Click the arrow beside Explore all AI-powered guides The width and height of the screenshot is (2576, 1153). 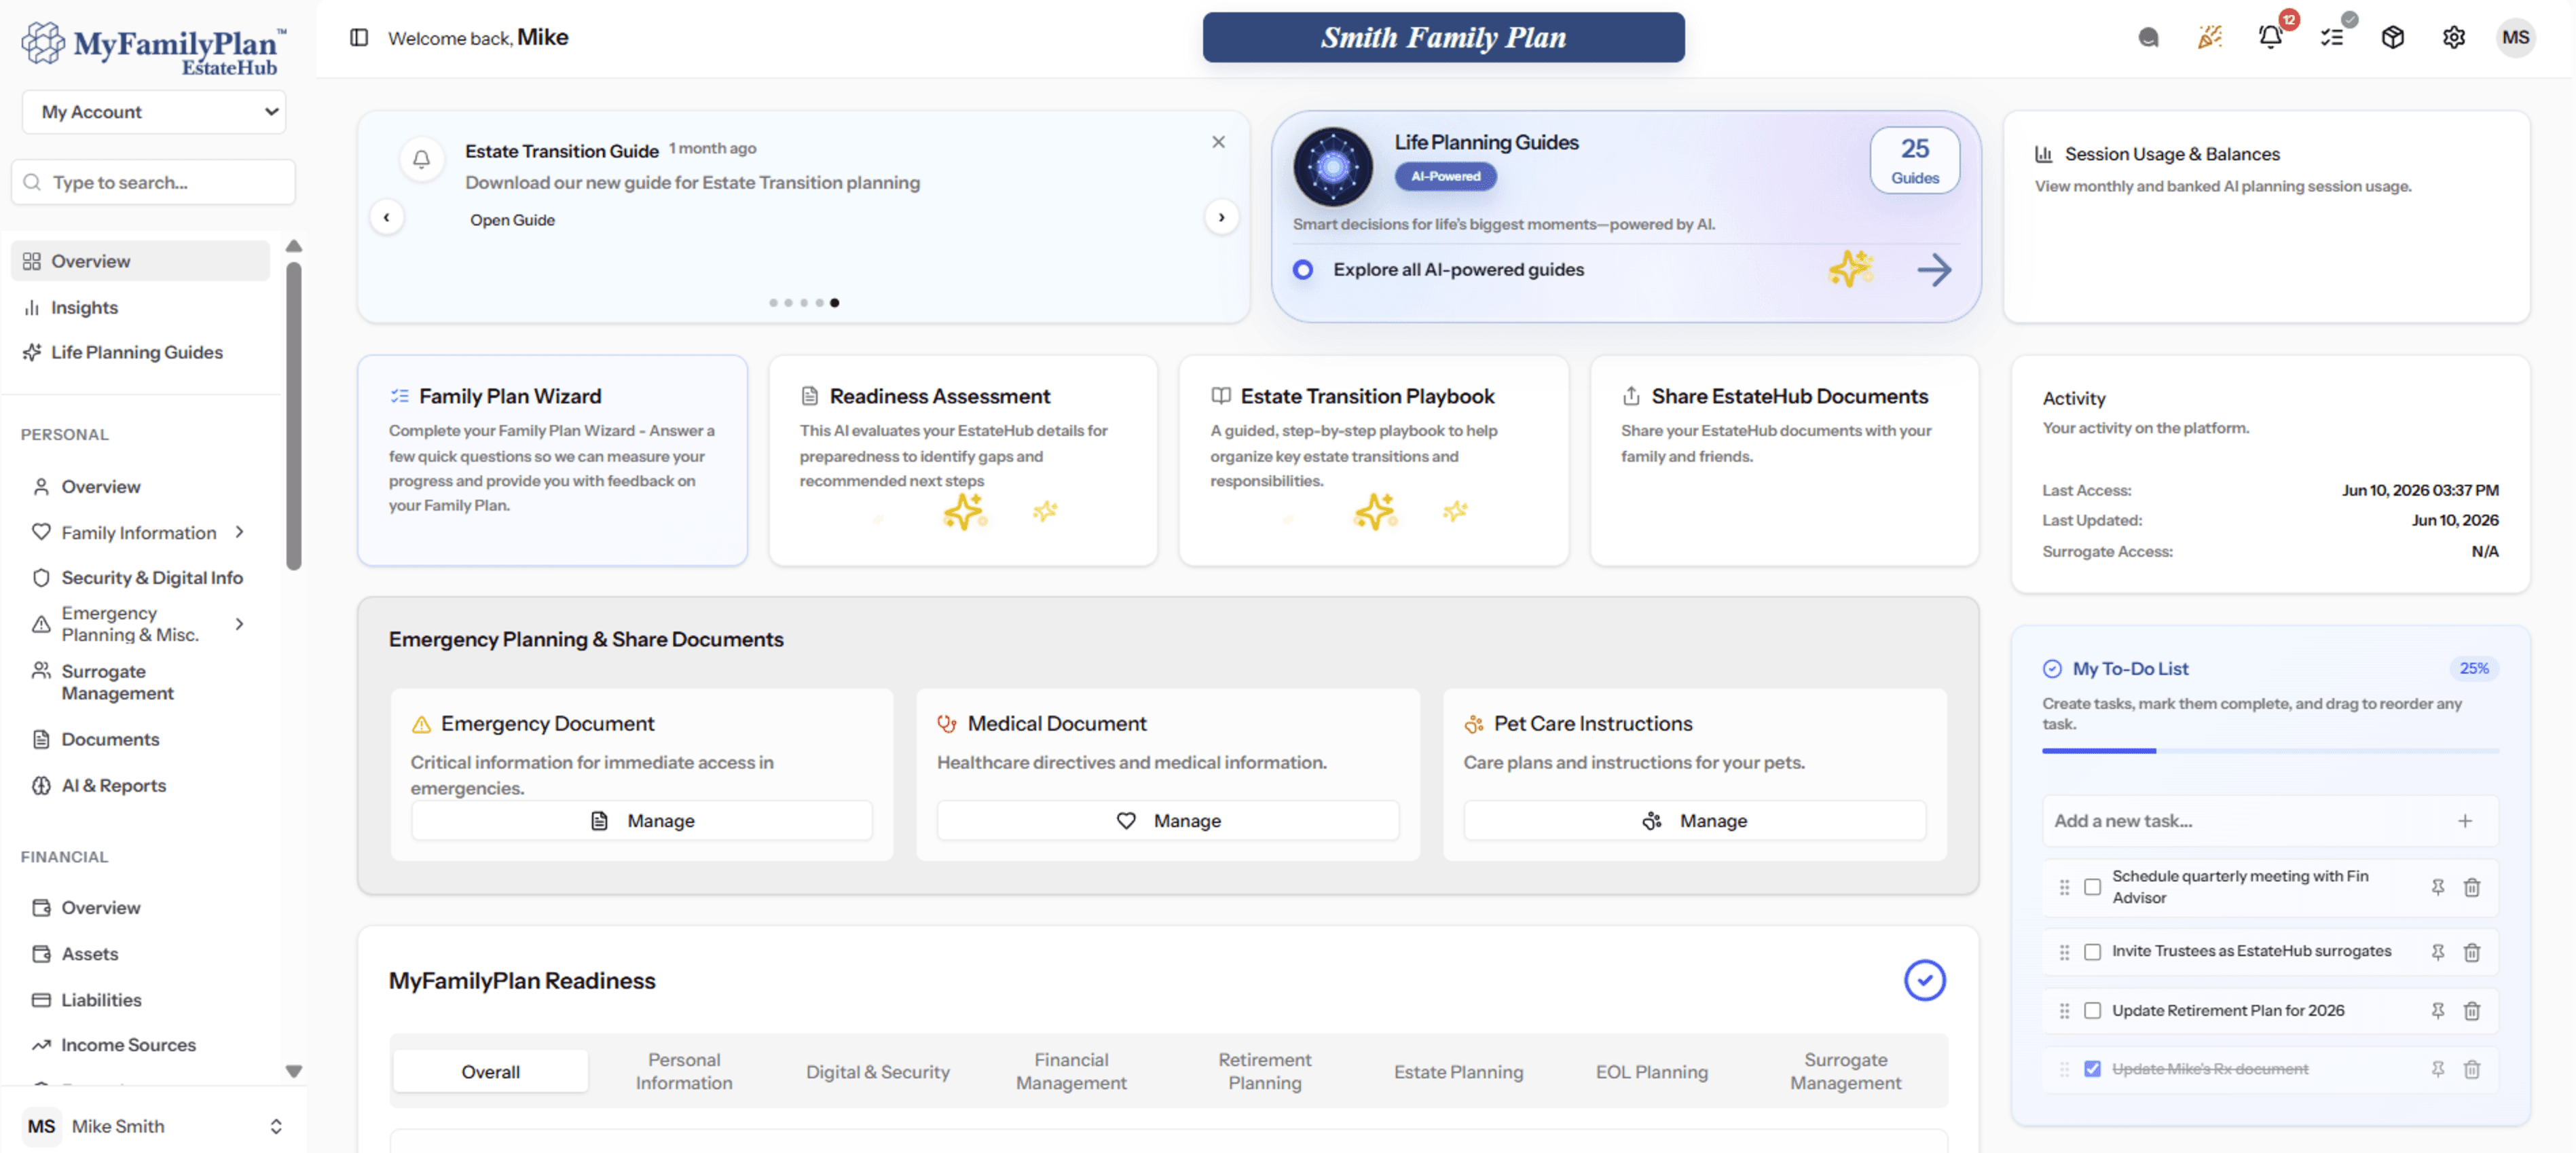pos(1934,270)
